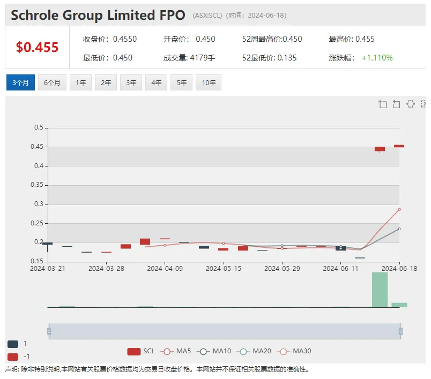The width and height of the screenshot is (431, 379).
Task: Show the 10年 time range
Action: pyautogui.click(x=209, y=82)
